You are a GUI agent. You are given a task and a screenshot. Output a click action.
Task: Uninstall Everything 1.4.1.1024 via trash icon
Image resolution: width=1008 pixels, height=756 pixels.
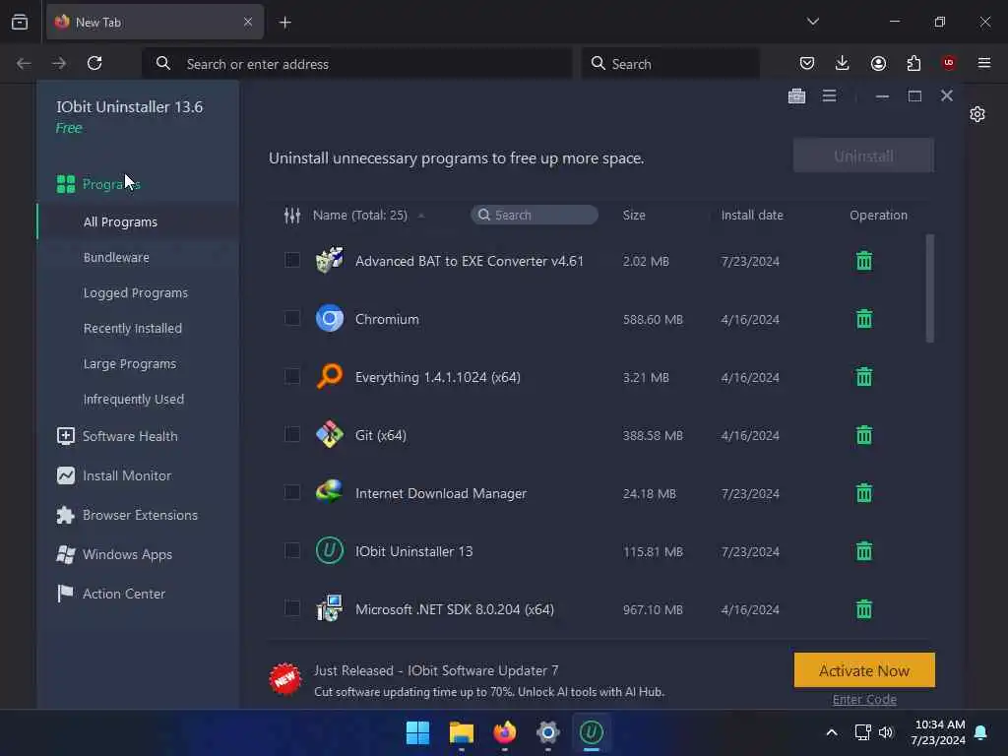pos(864,377)
